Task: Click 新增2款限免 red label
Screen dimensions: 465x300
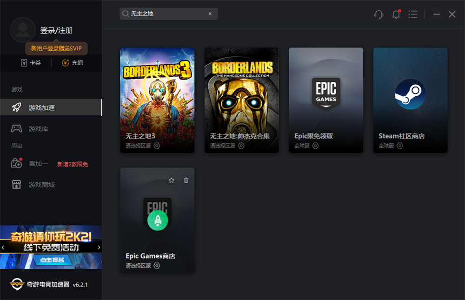Action: pyautogui.click(x=73, y=164)
